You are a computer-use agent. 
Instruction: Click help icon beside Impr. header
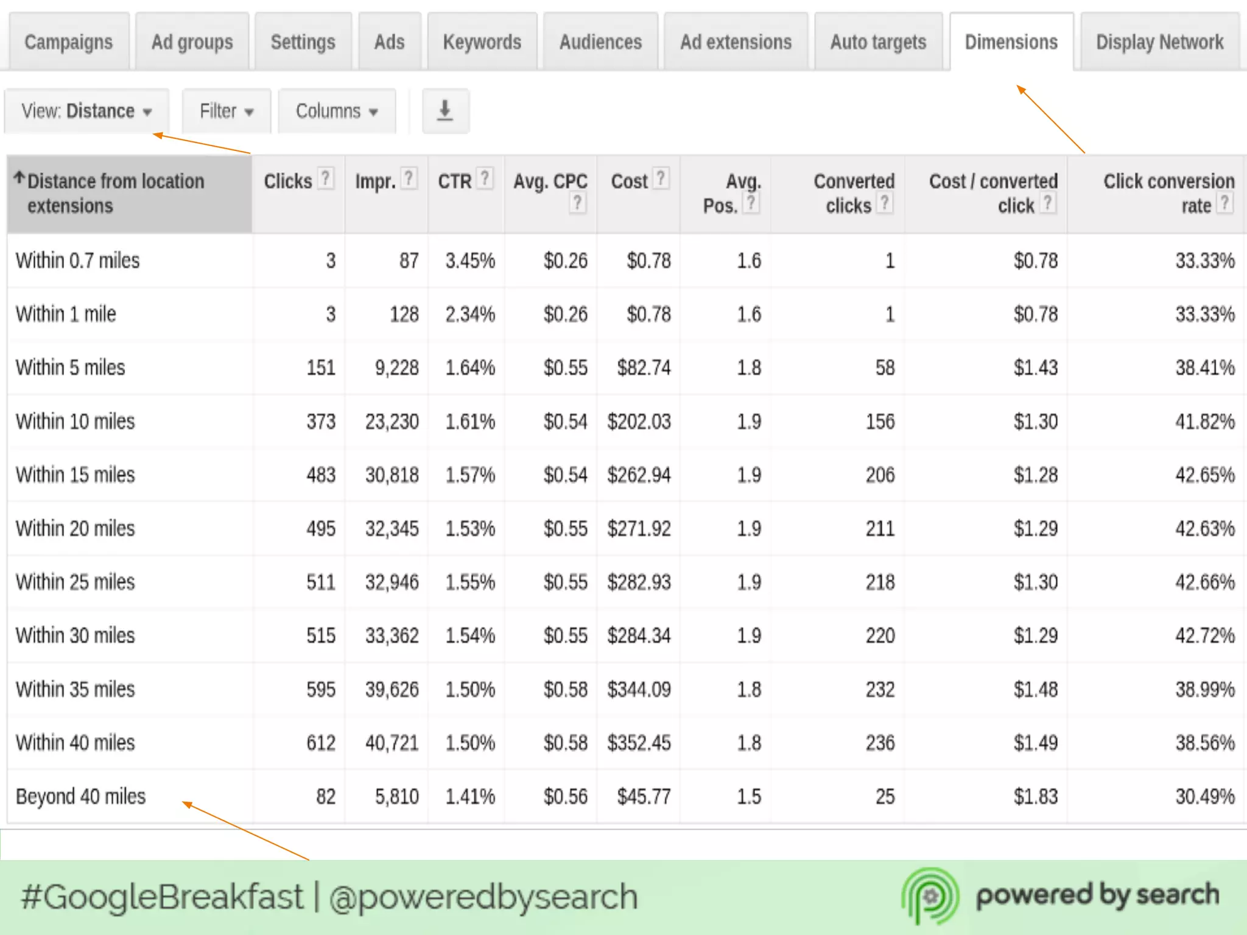click(x=410, y=178)
